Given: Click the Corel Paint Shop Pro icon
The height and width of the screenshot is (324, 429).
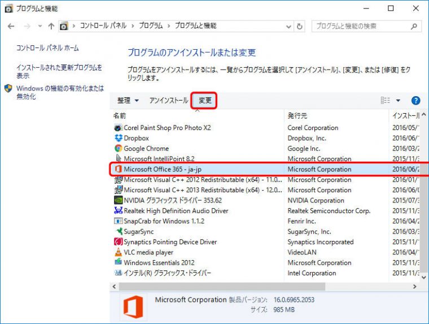Looking at the screenshot, I should (x=118, y=128).
